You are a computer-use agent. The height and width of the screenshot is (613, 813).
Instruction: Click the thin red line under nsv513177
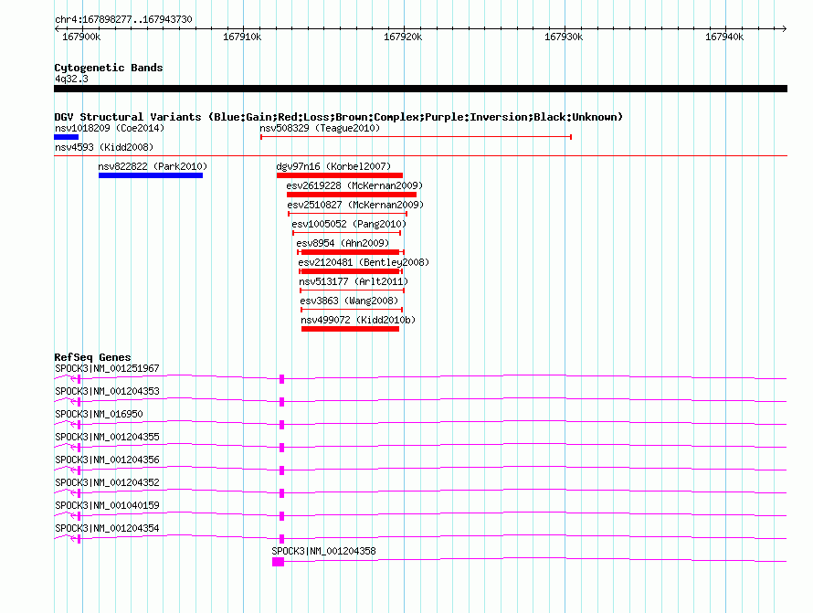(352, 291)
